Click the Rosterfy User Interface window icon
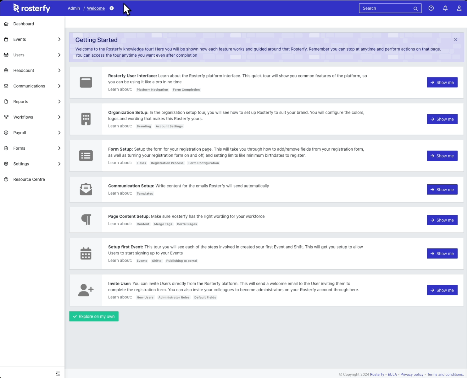 pos(86,82)
